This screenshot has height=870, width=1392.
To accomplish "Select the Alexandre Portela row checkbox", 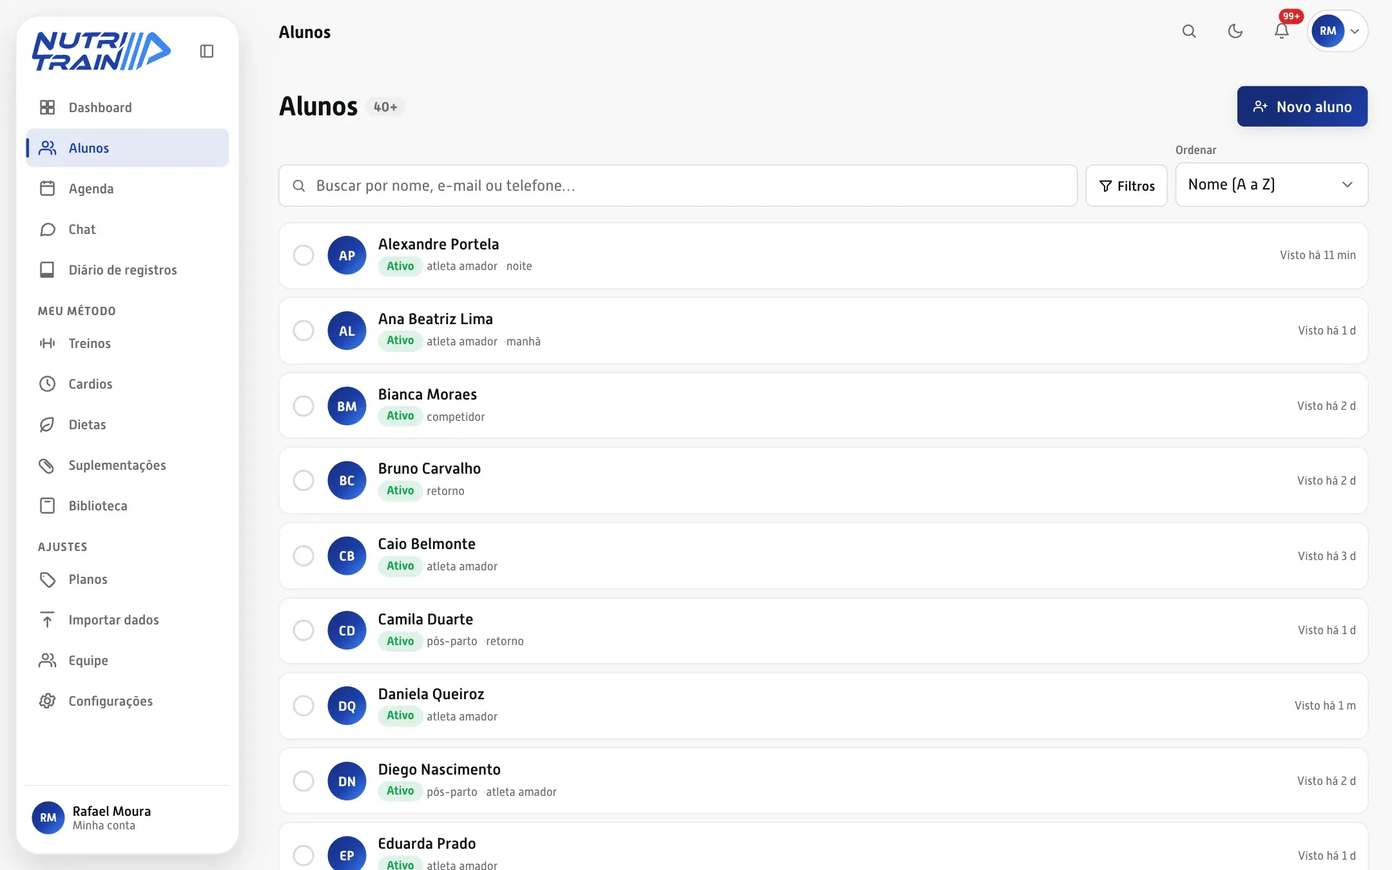I will pyautogui.click(x=304, y=255).
